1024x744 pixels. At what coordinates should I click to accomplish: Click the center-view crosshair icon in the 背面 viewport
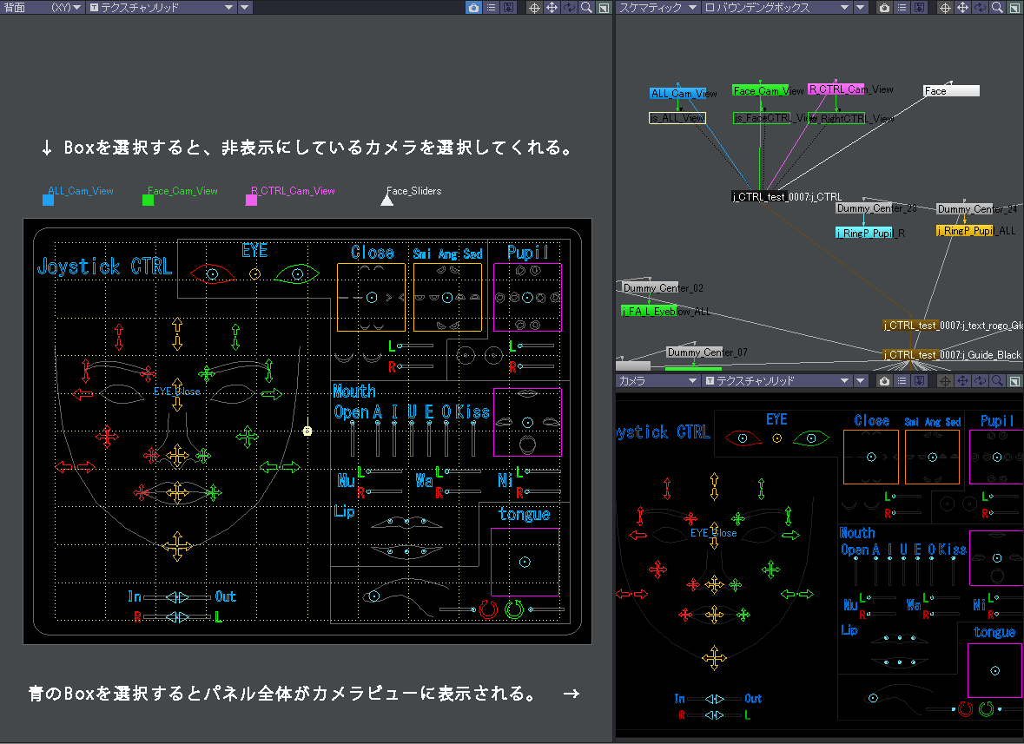tap(534, 8)
